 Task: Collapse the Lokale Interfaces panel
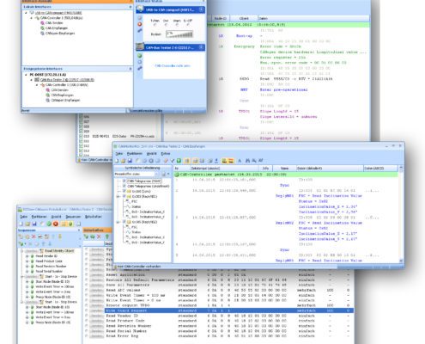click(x=131, y=7)
